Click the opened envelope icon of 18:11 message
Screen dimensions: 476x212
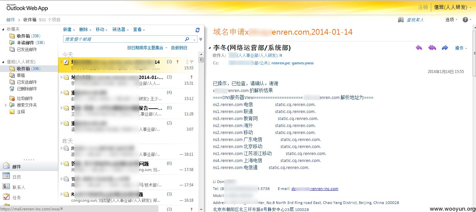pos(66,148)
